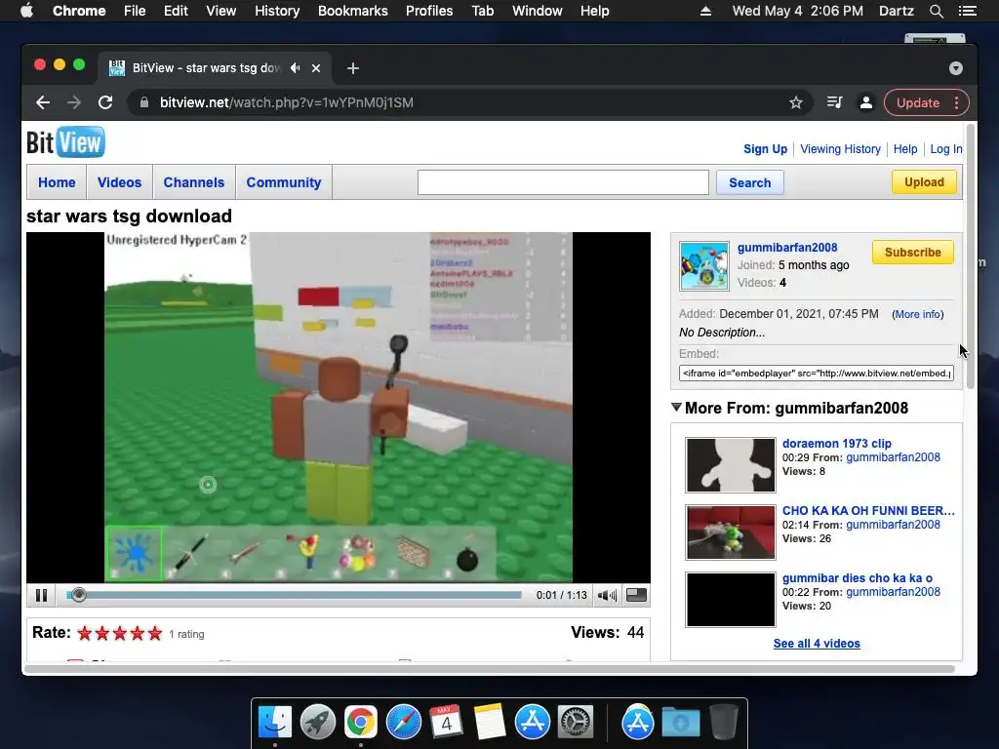Open the Chrome three-dot menu

coord(957,102)
